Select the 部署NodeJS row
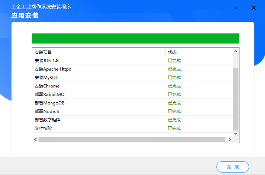The image size is (265, 175). coord(132,111)
